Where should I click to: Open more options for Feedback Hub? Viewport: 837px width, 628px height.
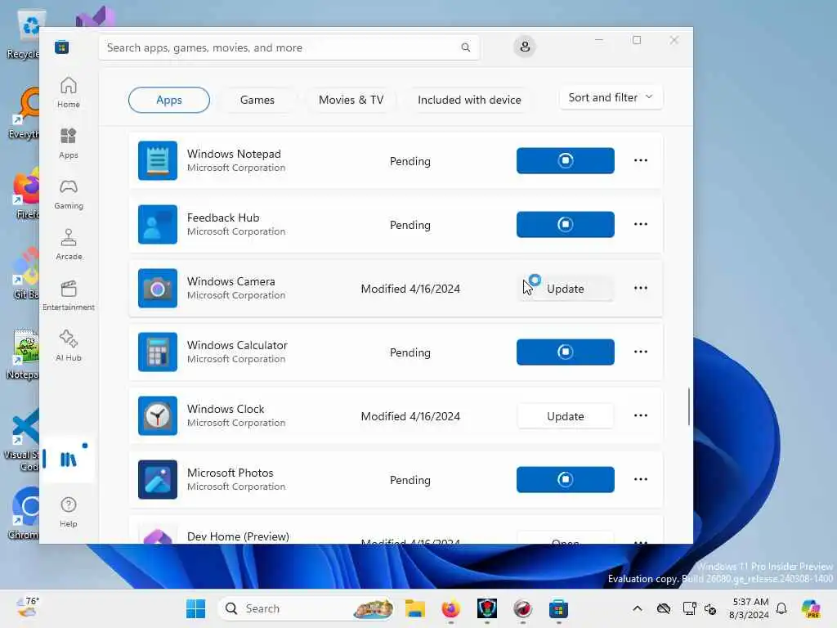[641, 224]
